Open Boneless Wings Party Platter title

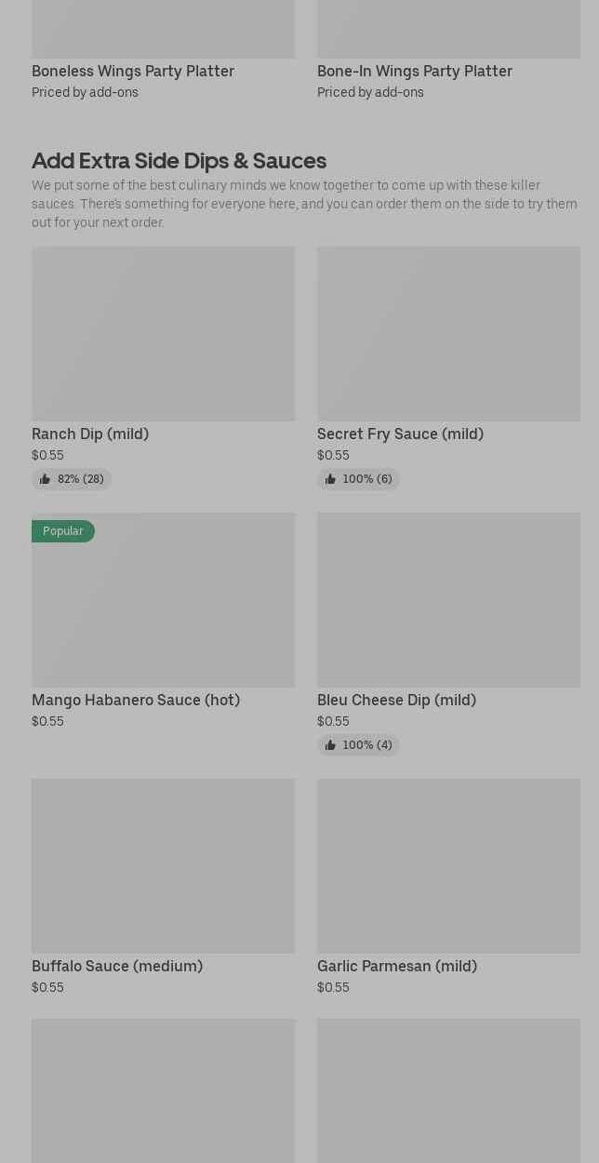coord(133,71)
